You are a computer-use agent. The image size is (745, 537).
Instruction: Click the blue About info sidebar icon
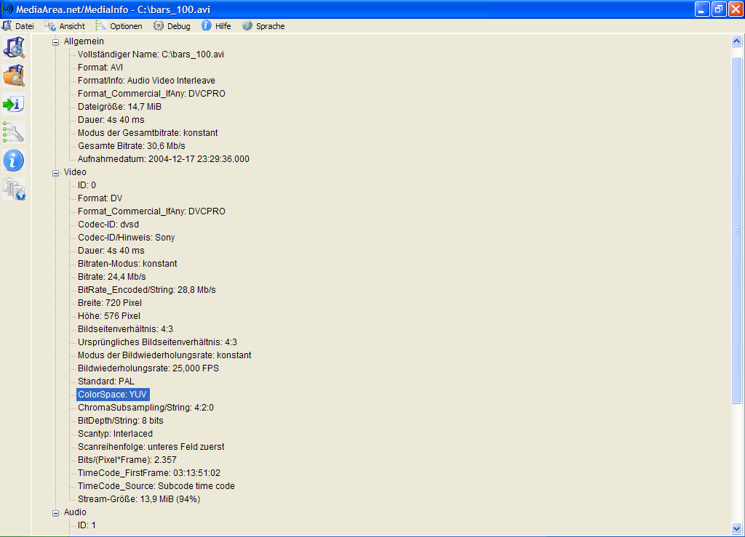14,161
